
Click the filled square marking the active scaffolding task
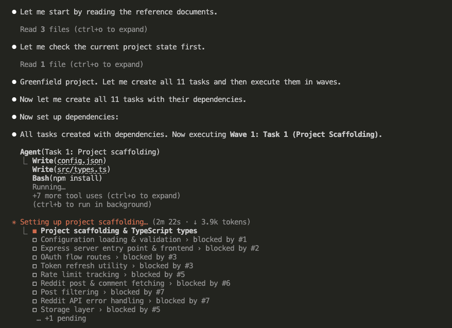(x=34, y=231)
